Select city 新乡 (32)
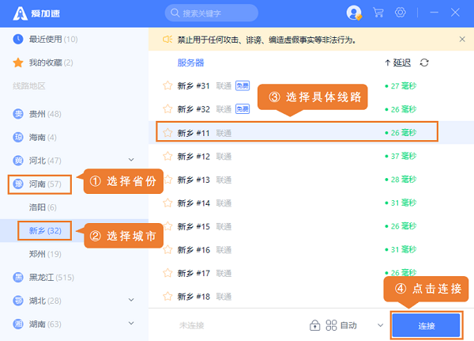This screenshot has width=474, height=341. coord(45,231)
